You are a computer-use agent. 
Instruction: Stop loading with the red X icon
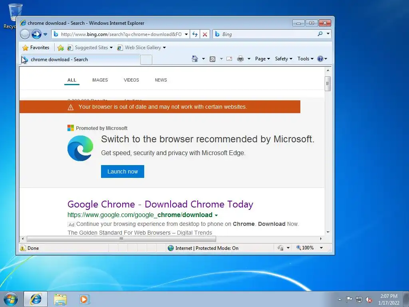205,34
